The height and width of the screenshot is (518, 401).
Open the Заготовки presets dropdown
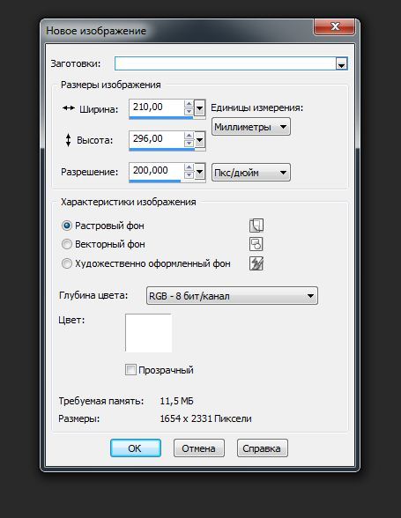(x=341, y=63)
